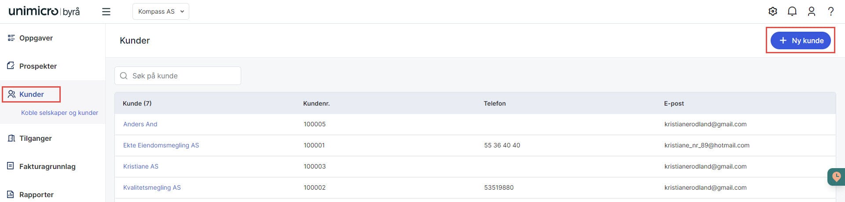Image resolution: width=845 pixels, height=202 pixels.
Task: Open Rapporter sidebar item
Action: pos(36,195)
